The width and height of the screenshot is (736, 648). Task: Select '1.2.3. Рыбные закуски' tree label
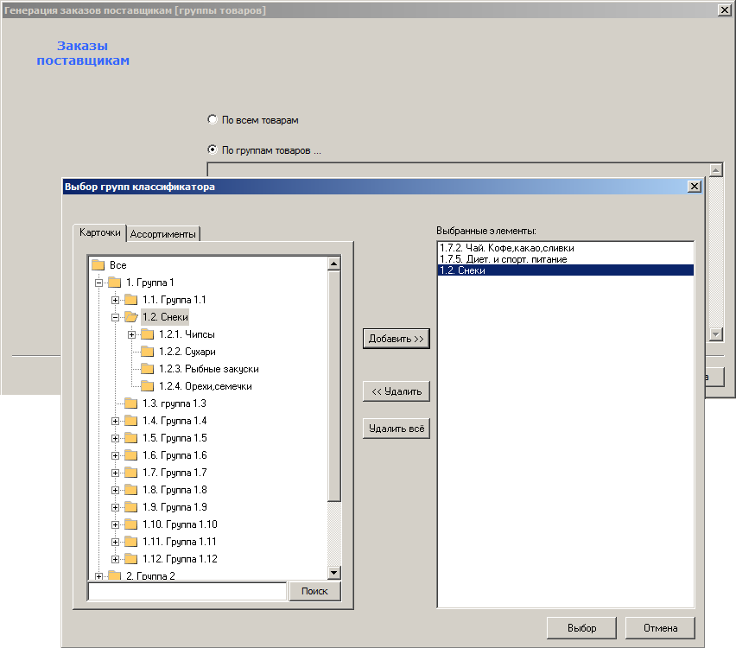pos(209,369)
